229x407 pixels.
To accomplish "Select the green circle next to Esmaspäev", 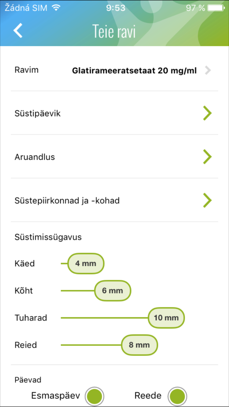I will pos(95,396).
